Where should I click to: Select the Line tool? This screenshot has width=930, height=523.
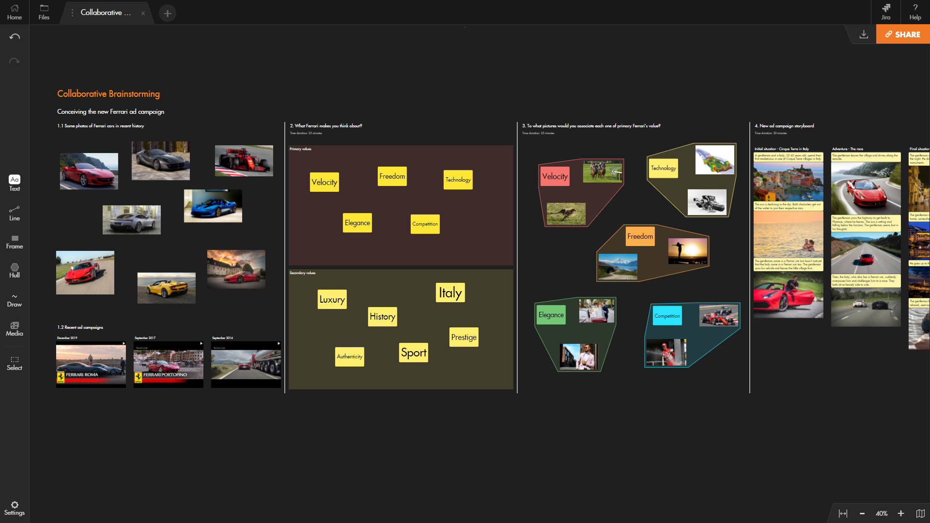tap(15, 213)
